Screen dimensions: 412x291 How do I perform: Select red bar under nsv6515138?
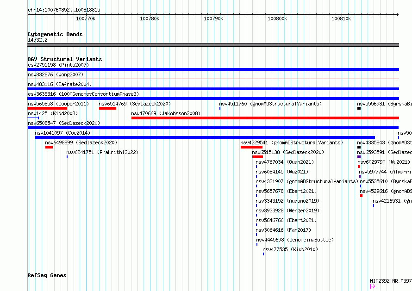click(x=257, y=157)
